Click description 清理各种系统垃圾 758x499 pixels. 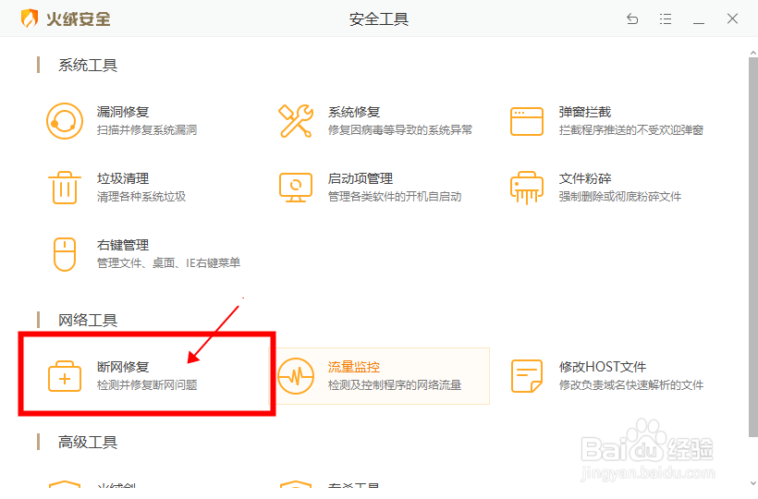(141, 197)
